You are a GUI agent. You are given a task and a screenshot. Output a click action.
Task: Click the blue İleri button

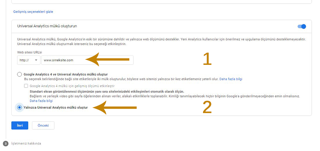pyautogui.click(x=20, y=125)
